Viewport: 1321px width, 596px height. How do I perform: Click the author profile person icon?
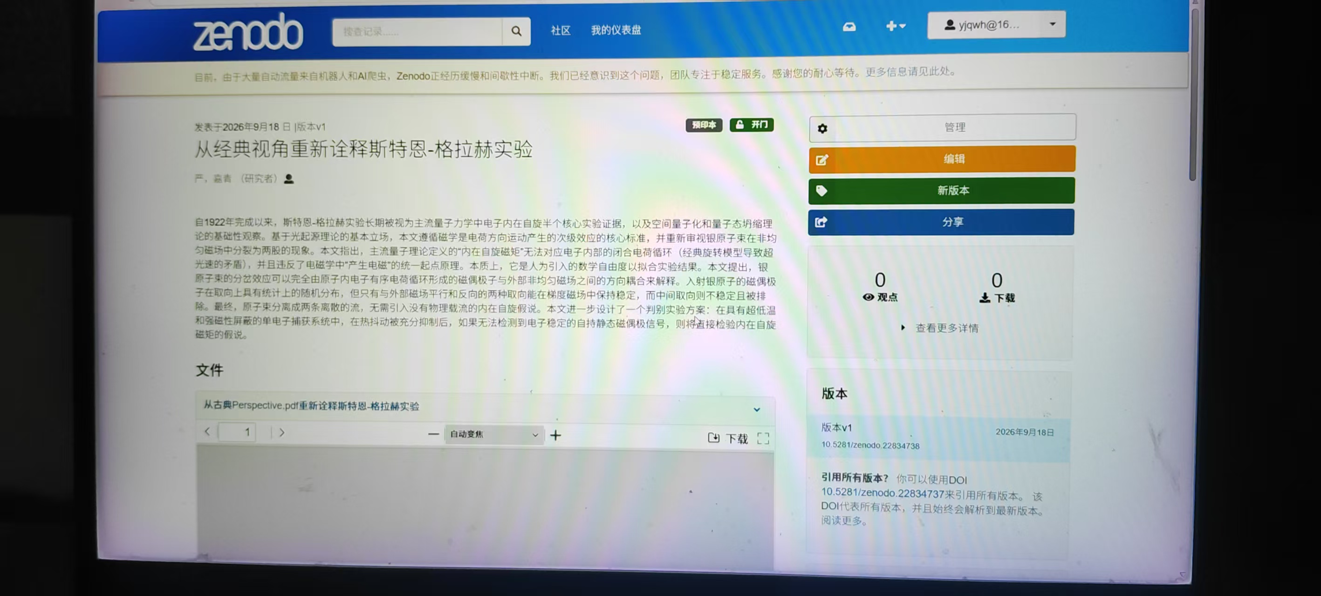(x=289, y=178)
